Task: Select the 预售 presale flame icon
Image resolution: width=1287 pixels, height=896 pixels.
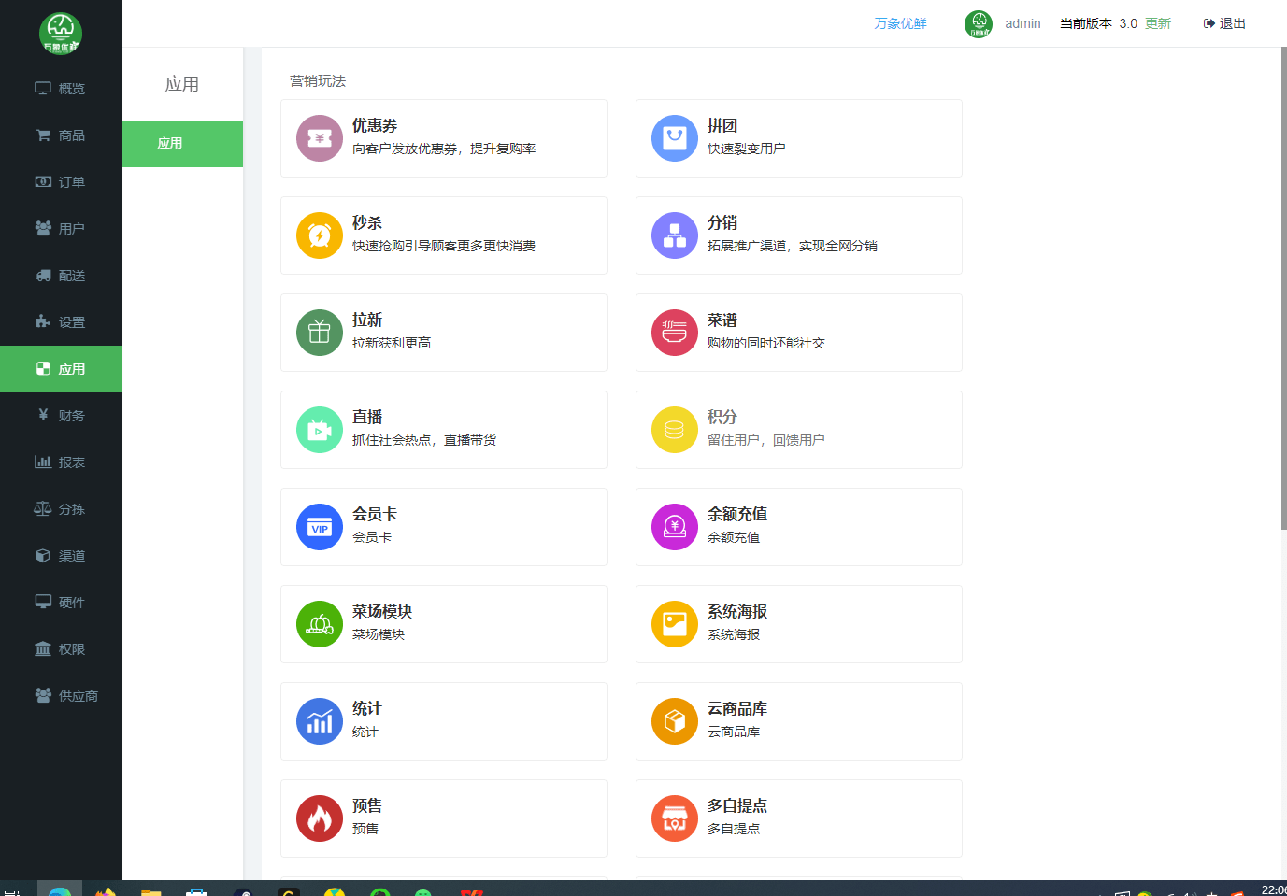Action: pyautogui.click(x=320, y=818)
